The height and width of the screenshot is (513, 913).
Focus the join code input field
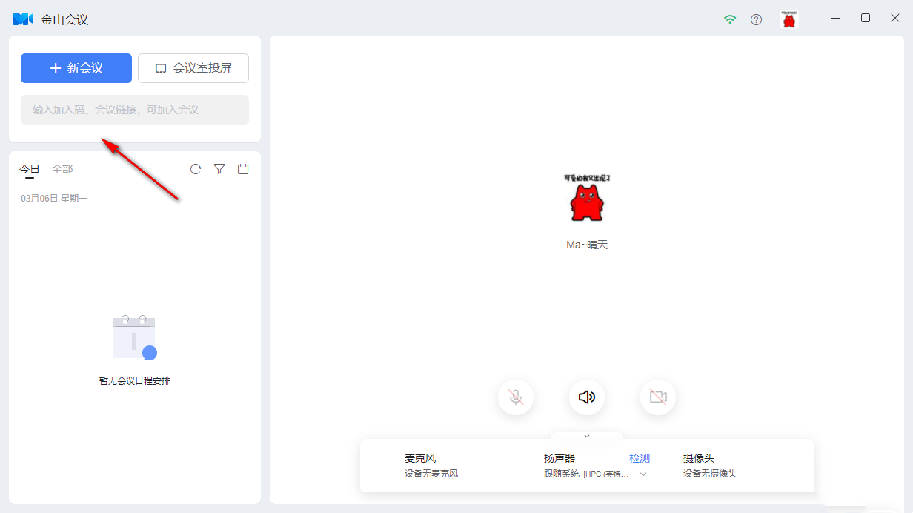(135, 110)
